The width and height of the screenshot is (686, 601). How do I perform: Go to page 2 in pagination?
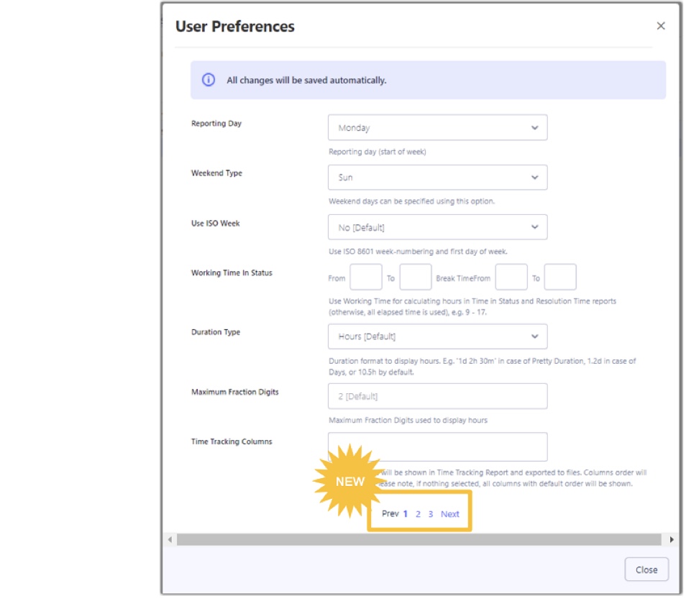point(418,513)
